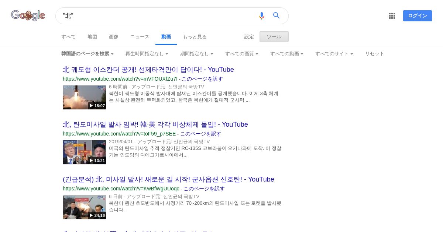Switch to the 画像 tab
Viewport: 443px width, 232px height.
[114, 37]
